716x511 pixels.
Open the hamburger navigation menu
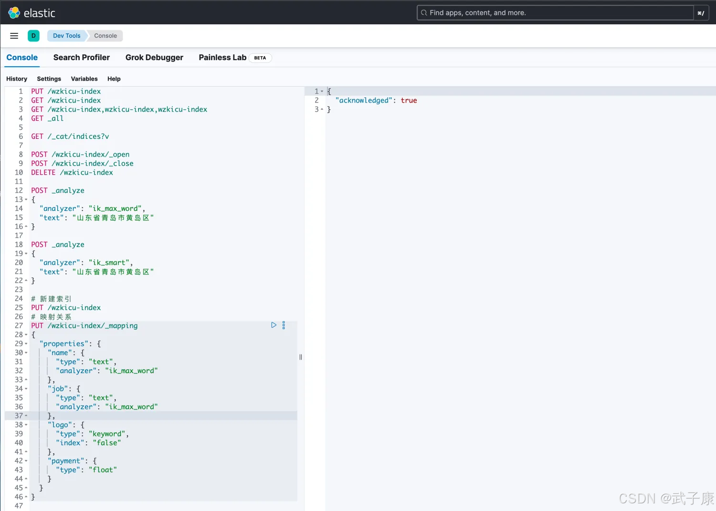(x=14, y=36)
